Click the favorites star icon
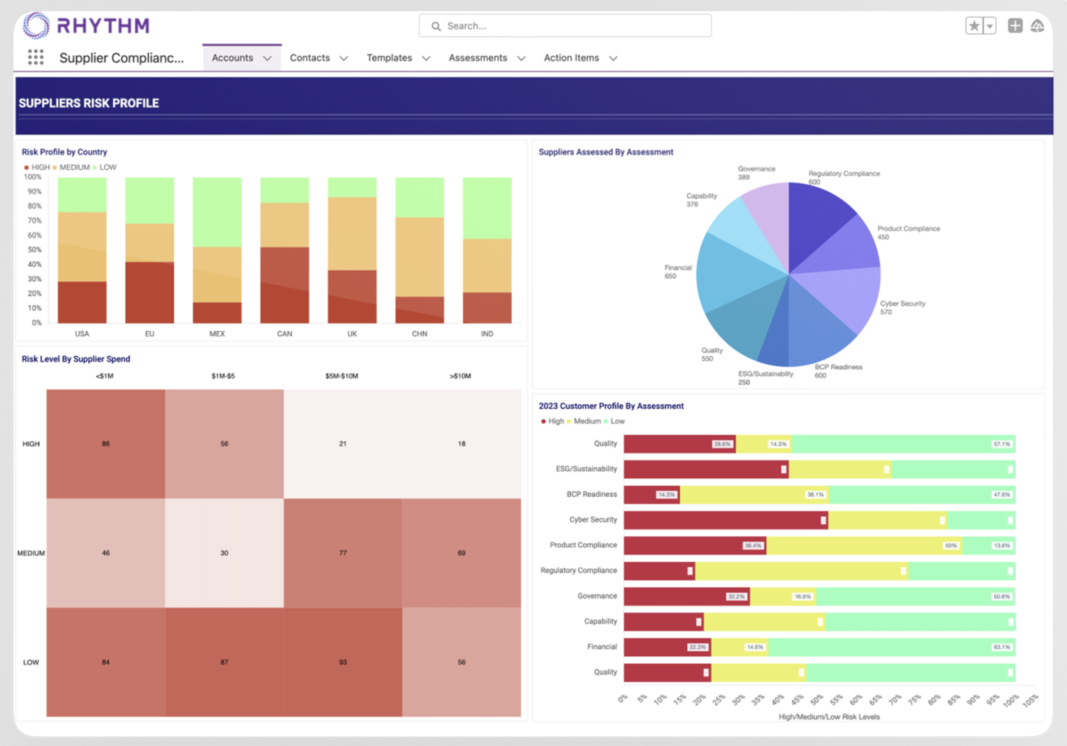 pyautogui.click(x=974, y=25)
